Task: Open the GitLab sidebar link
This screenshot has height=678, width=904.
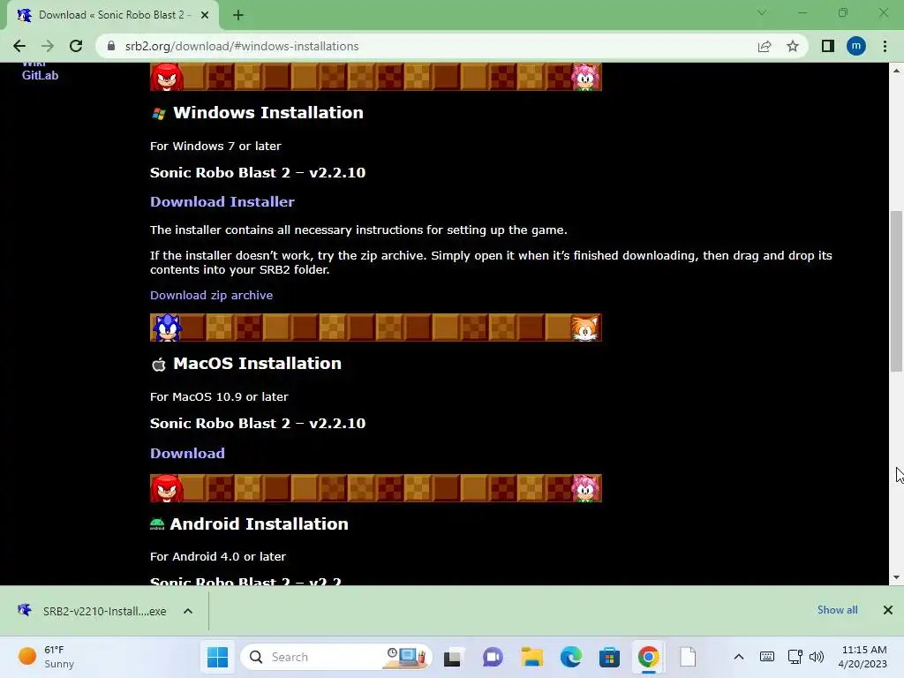Action: pos(40,76)
